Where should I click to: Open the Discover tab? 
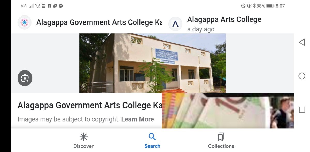click(83, 141)
